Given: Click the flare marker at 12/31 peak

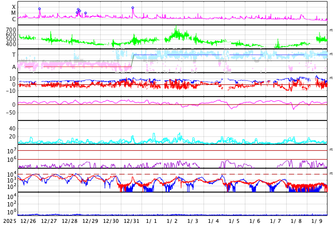Looking at the screenshot, I should pos(132,8).
